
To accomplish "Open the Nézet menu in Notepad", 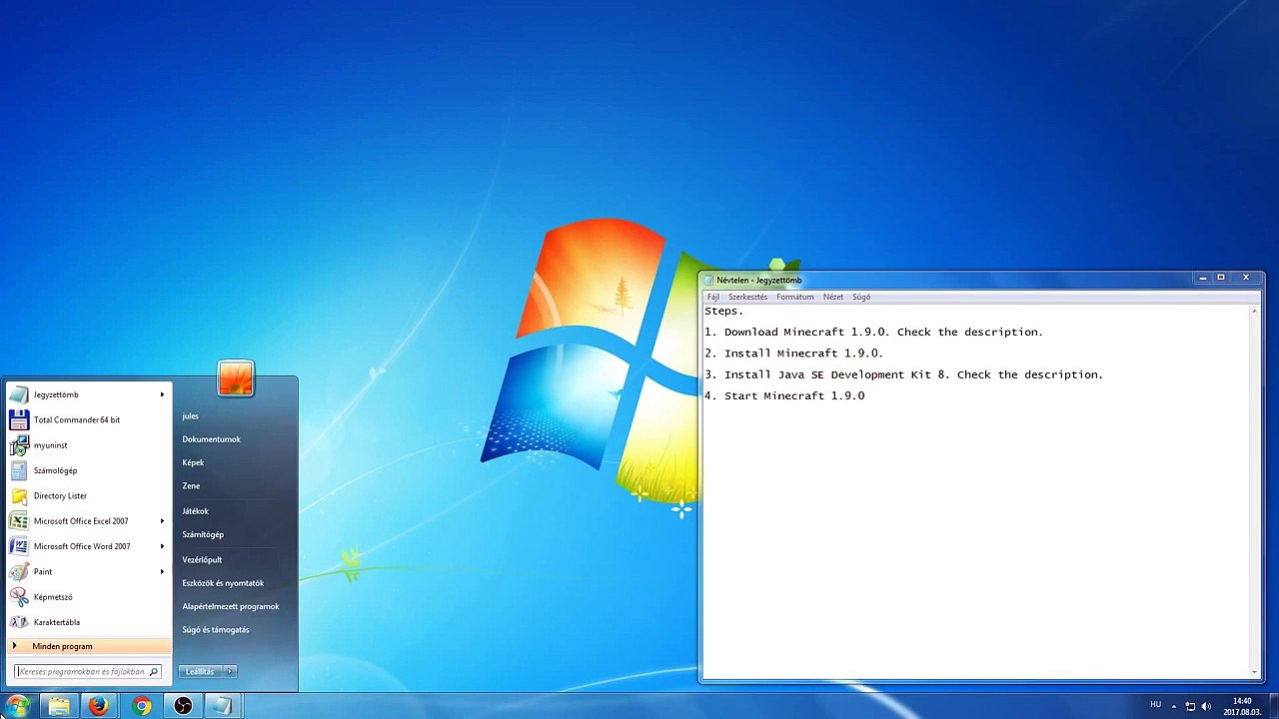I will click(833, 297).
